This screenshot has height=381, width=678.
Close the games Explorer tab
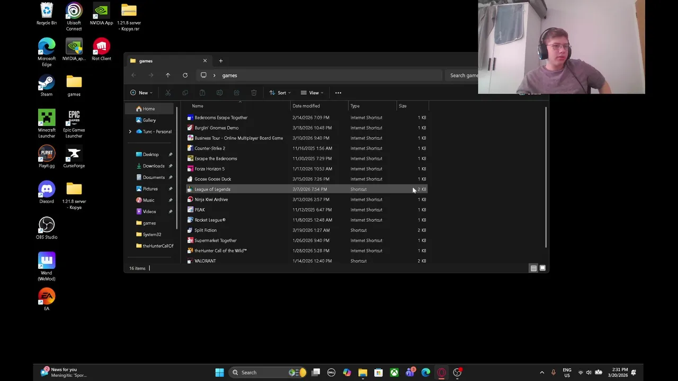click(x=205, y=61)
